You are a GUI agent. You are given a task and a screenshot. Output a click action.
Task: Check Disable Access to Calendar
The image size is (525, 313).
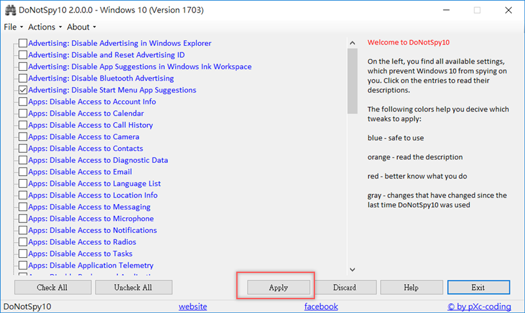point(23,114)
